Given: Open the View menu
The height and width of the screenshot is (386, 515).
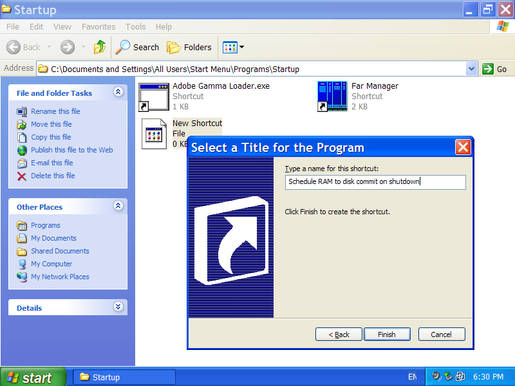Looking at the screenshot, I should 62,27.
